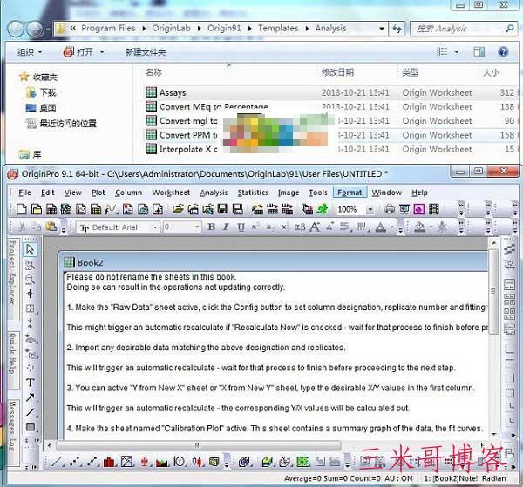Click the Explorer help question mark button
The height and width of the screenshot is (487, 523).
coord(503,51)
